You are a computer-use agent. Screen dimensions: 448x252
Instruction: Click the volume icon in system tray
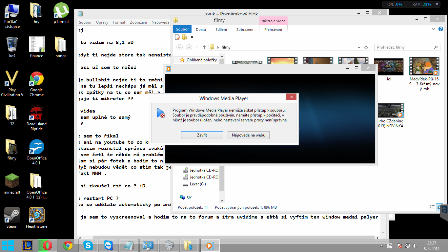point(415,245)
